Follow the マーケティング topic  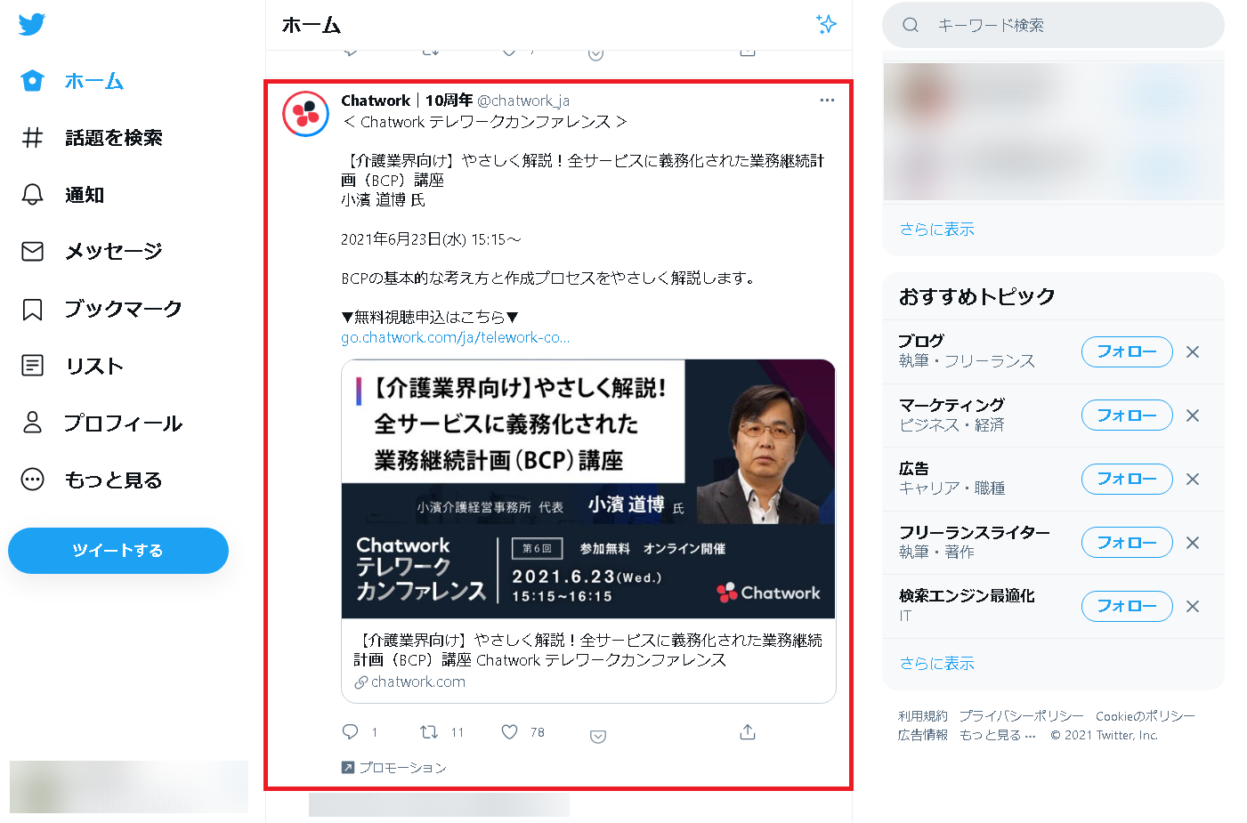(x=1127, y=416)
